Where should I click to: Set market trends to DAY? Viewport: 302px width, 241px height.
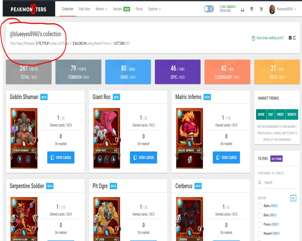coord(271,114)
